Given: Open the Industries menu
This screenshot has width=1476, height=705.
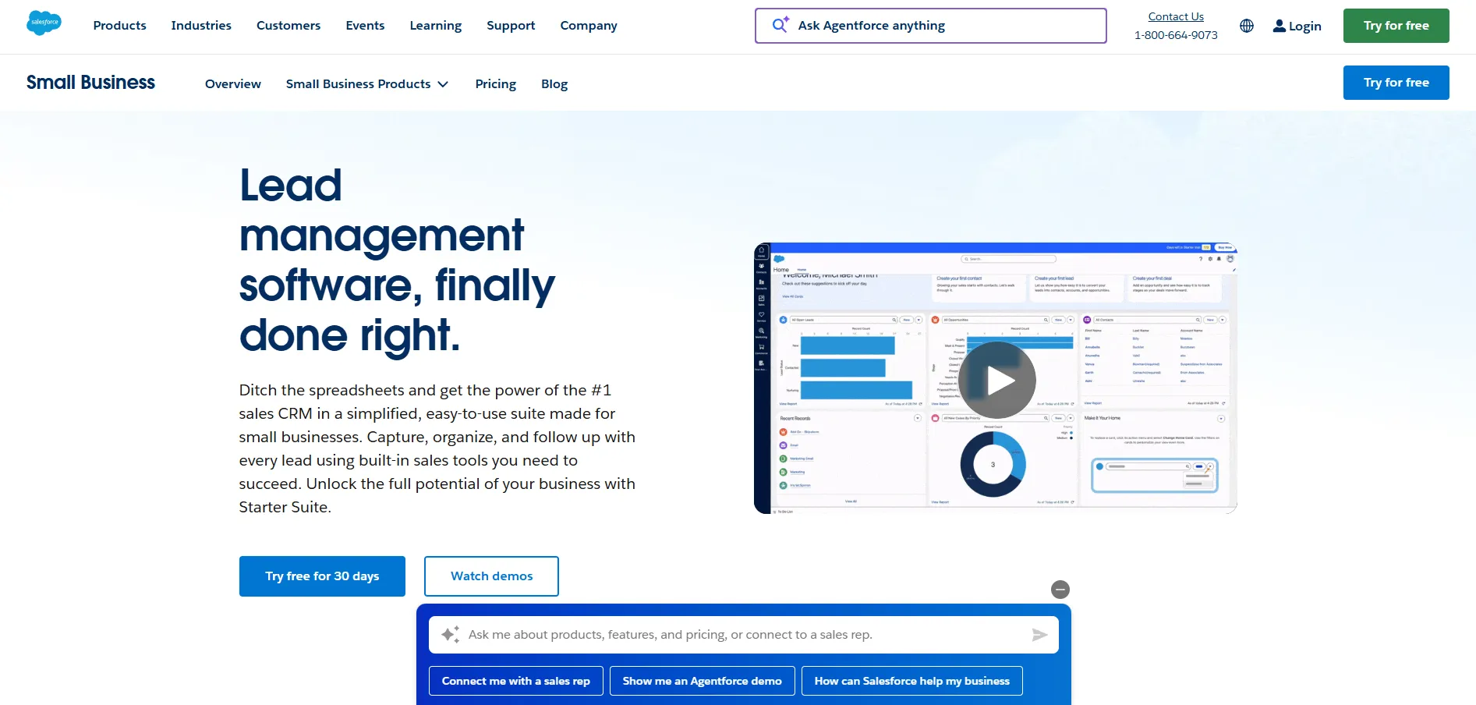Looking at the screenshot, I should pos(201,26).
